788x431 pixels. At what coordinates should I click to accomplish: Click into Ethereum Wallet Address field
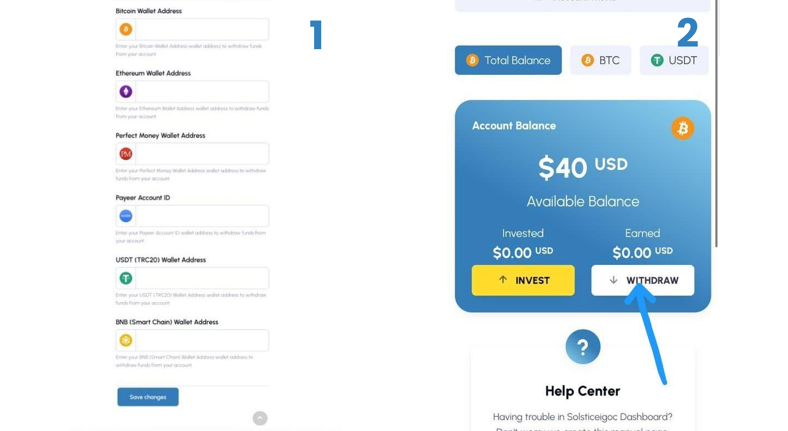(201, 92)
